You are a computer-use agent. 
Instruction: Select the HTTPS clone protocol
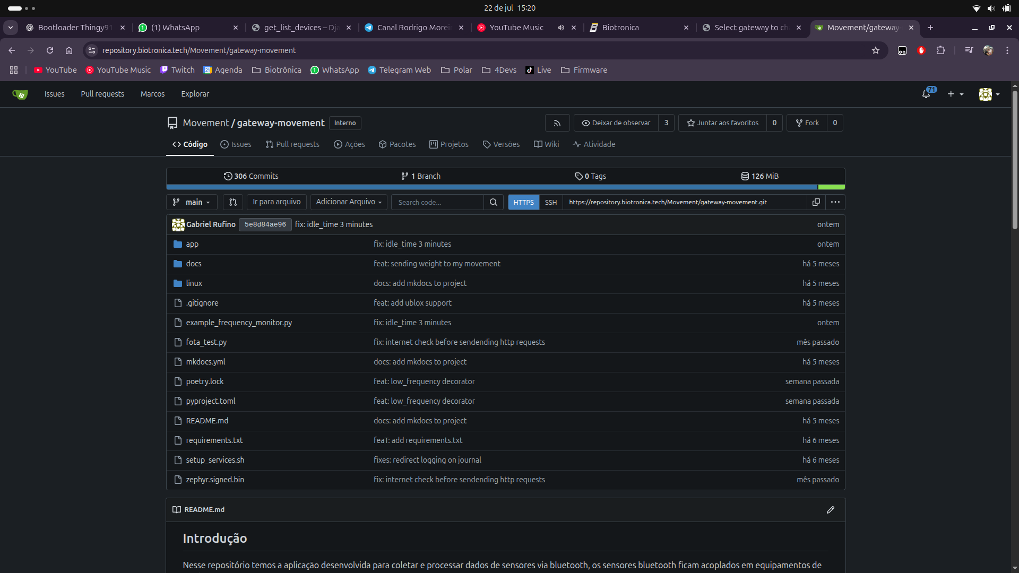click(x=523, y=202)
